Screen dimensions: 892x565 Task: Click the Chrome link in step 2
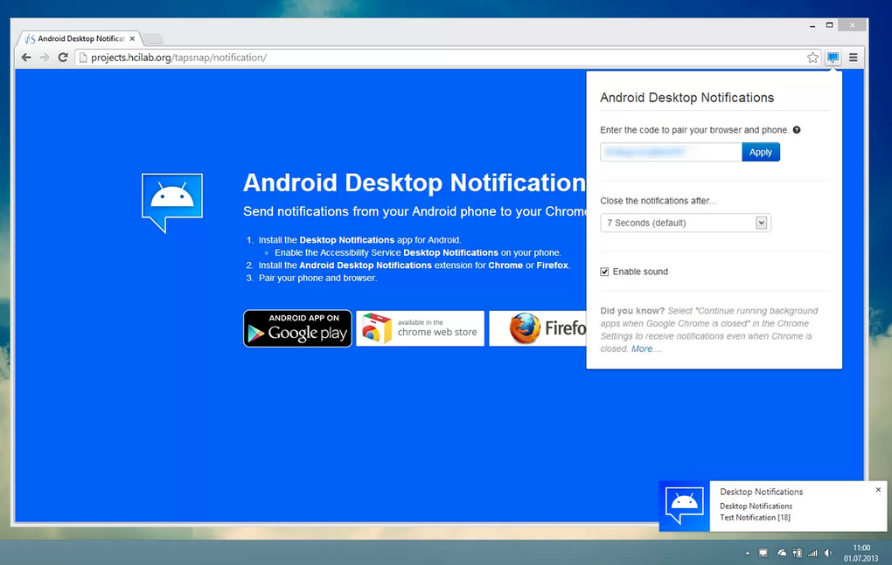505,265
